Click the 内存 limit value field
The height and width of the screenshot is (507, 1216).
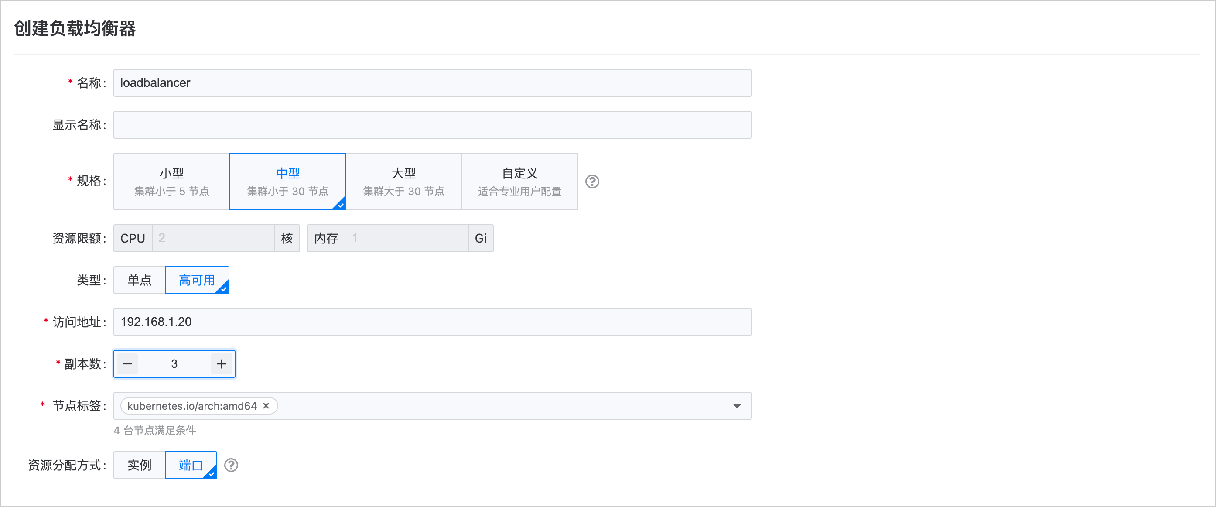pyautogui.click(x=406, y=238)
